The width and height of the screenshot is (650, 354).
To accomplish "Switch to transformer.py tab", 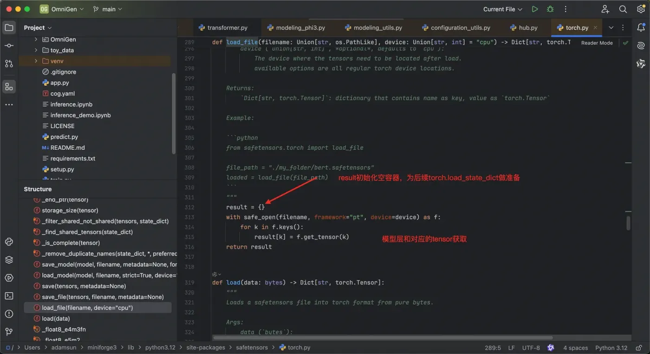I will click(x=223, y=28).
